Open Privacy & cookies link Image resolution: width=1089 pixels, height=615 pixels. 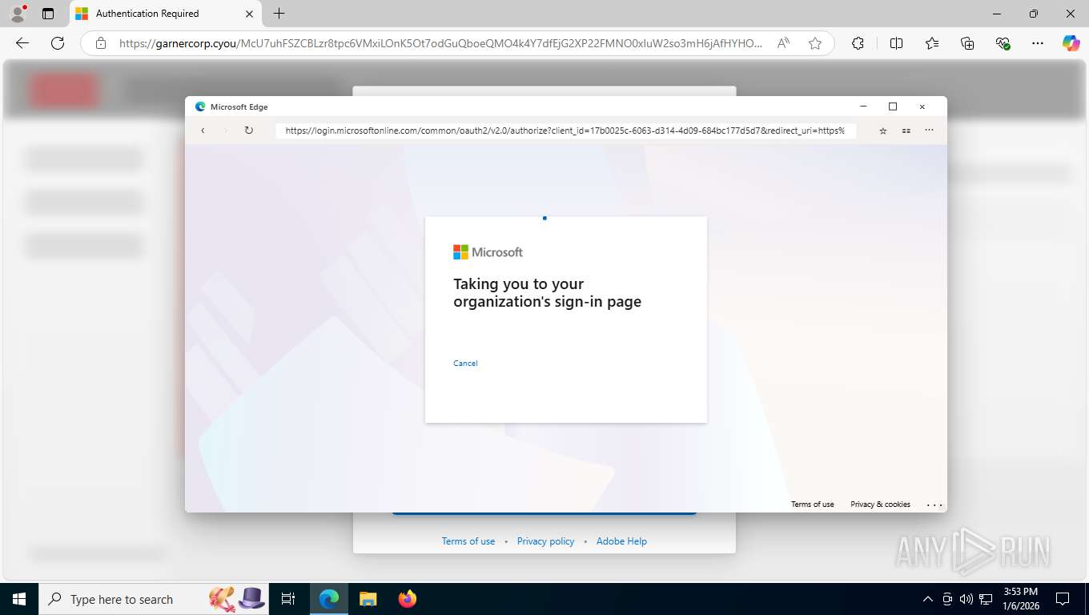pos(880,504)
